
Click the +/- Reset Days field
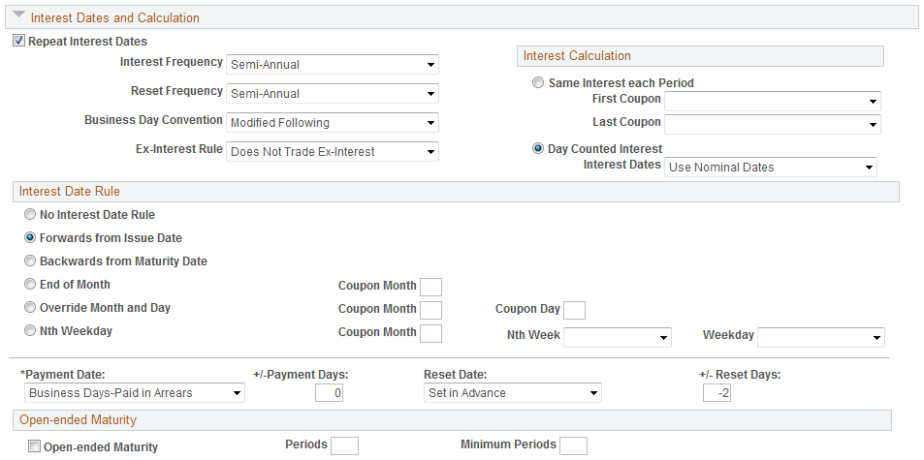(x=717, y=393)
